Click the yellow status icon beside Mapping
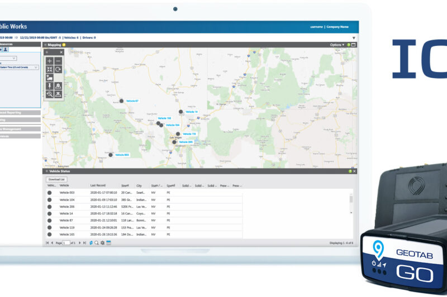The width and height of the screenshot is (447, 297). point(64,45)
